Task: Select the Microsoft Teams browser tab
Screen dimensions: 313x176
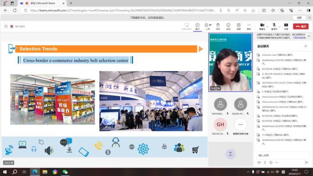Action: point(44,3)
